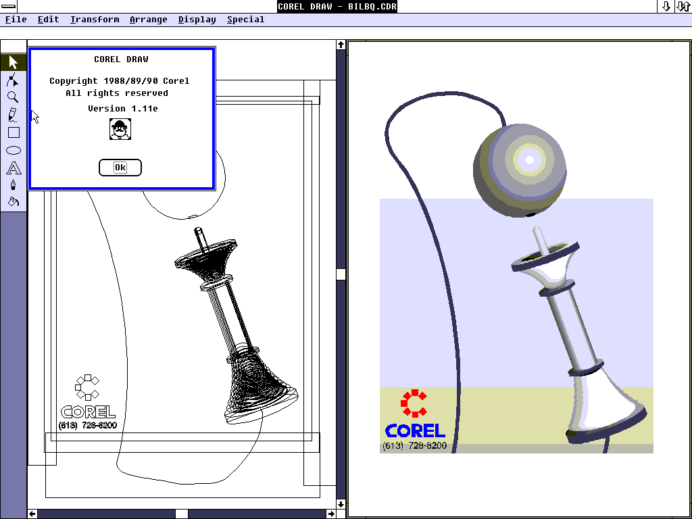Click the minimize down-arrow button
This screenshot has height=519, width=692.
(666, 6)
